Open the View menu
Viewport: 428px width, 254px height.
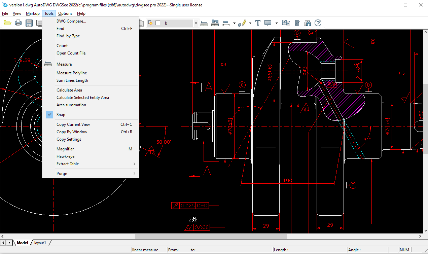coord(17,13)
